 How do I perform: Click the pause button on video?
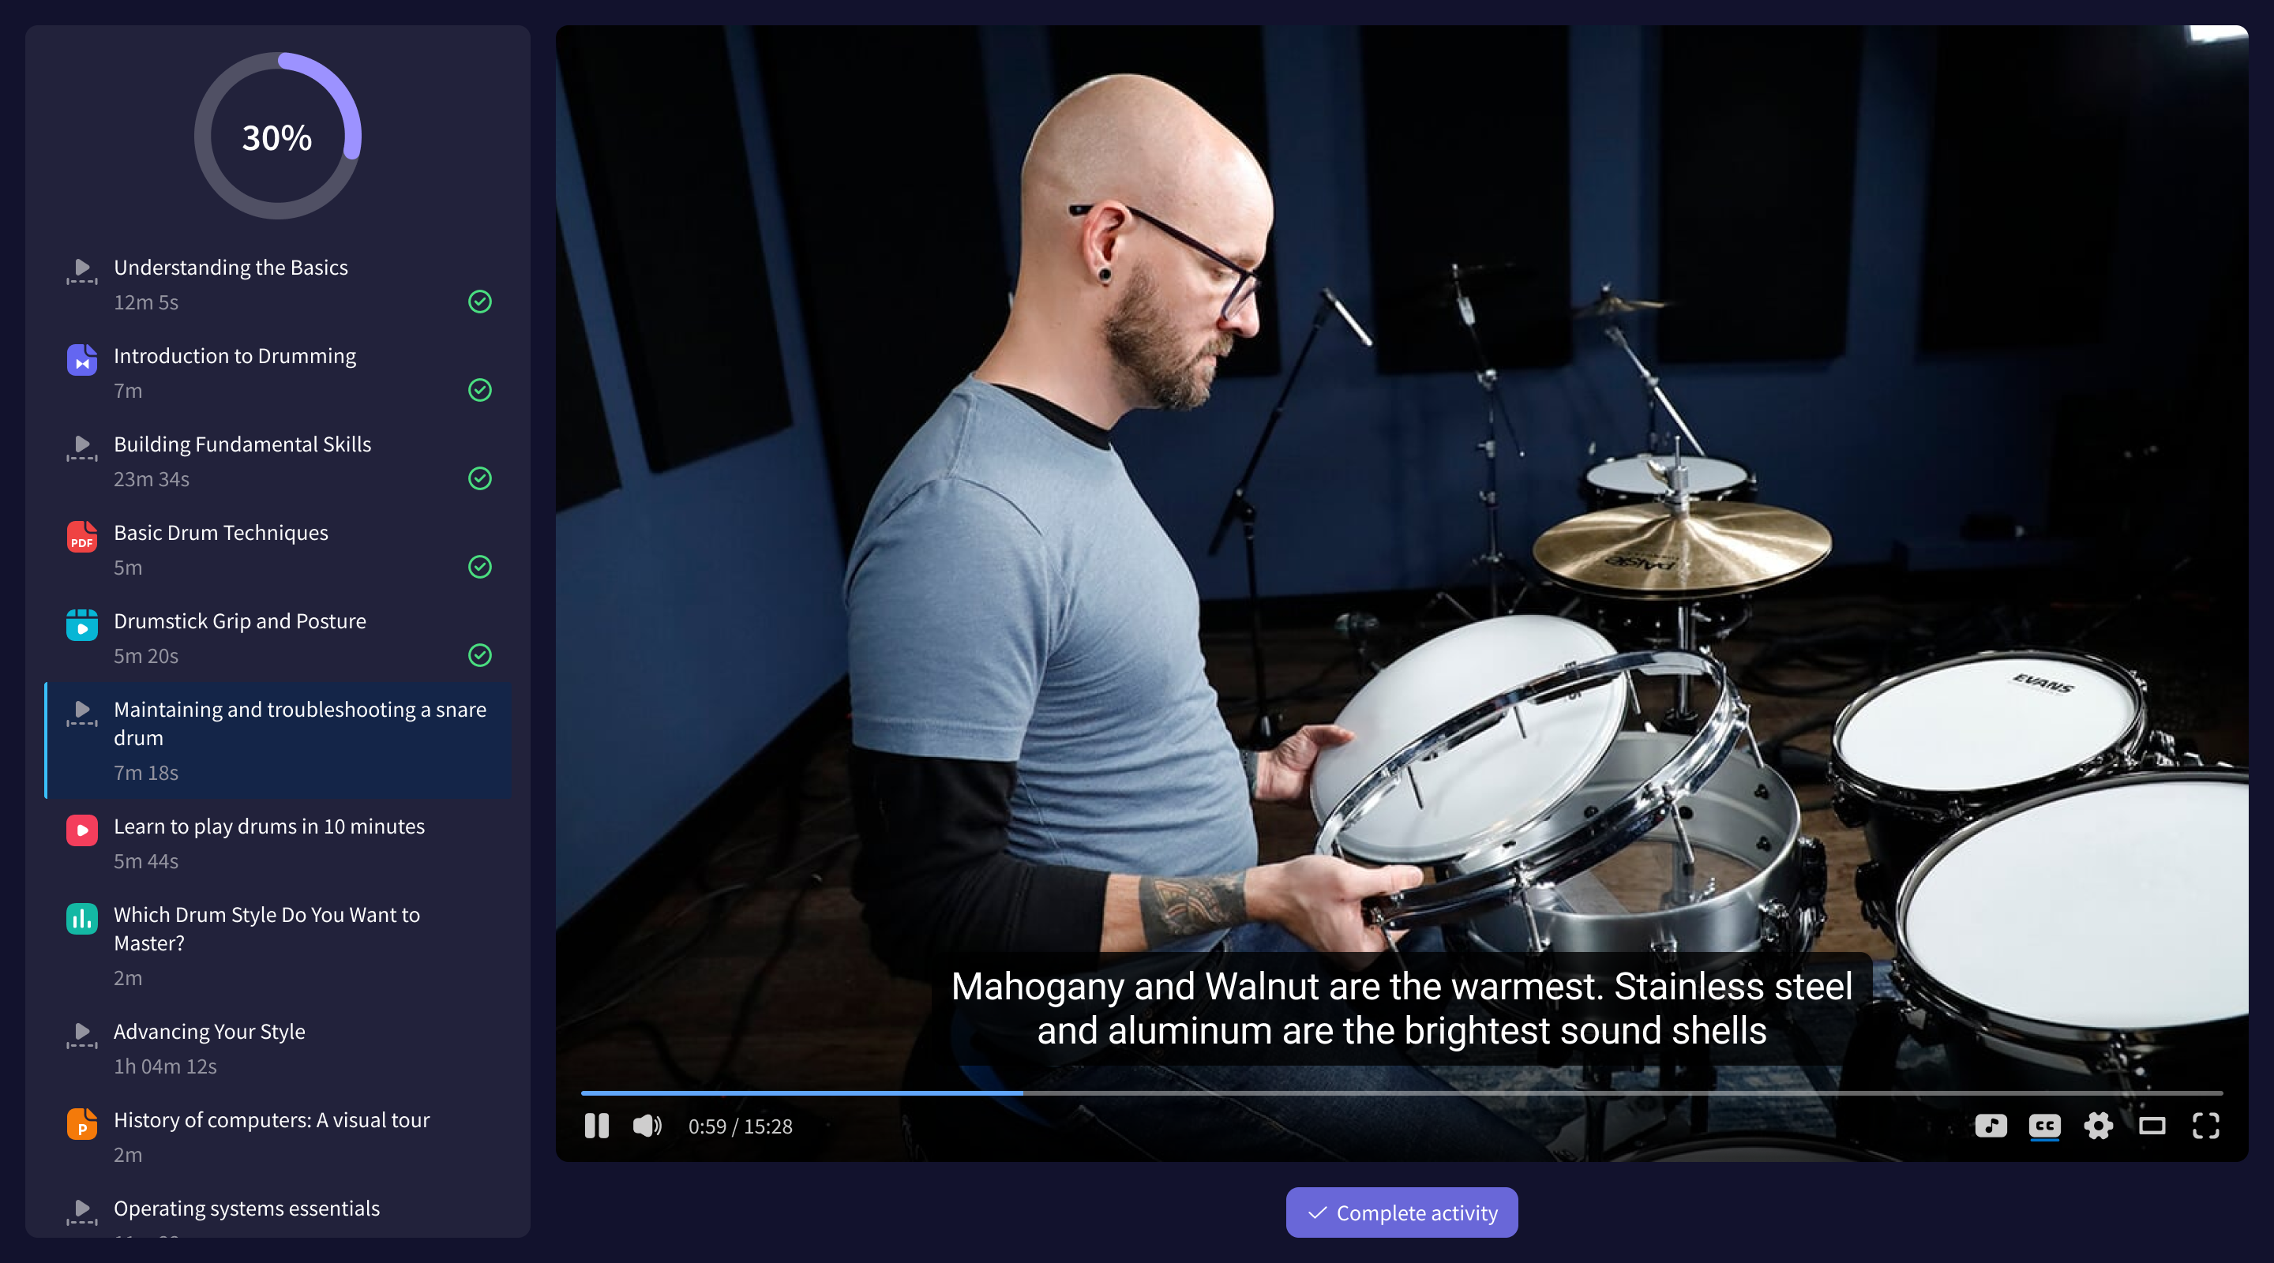(595, 1125)
